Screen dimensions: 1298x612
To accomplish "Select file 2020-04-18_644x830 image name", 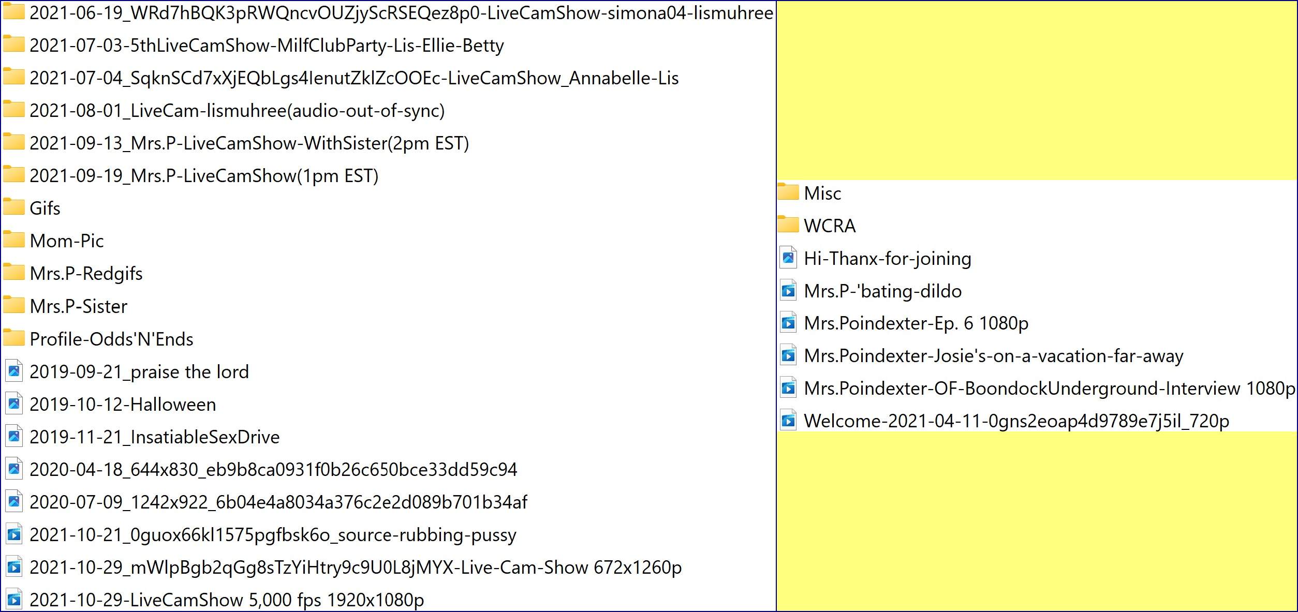I will tap(273, 470).
